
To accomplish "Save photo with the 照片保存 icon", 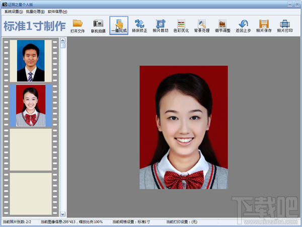I will click(x=264, y=26).
